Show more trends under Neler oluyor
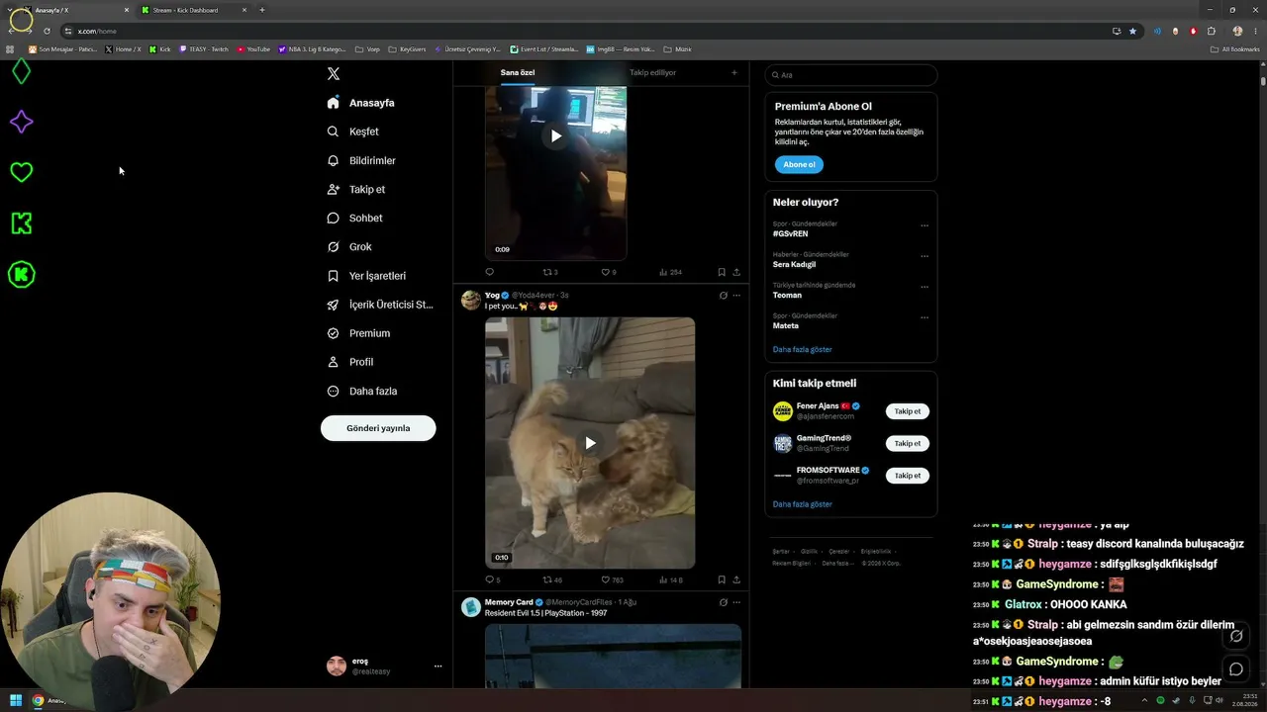 (802, 349)
